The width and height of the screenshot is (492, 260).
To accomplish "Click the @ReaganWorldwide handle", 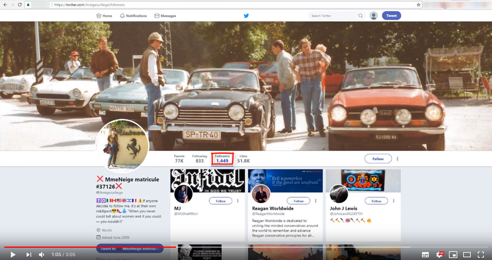I will pyautogui.click(x=268, y=214).
